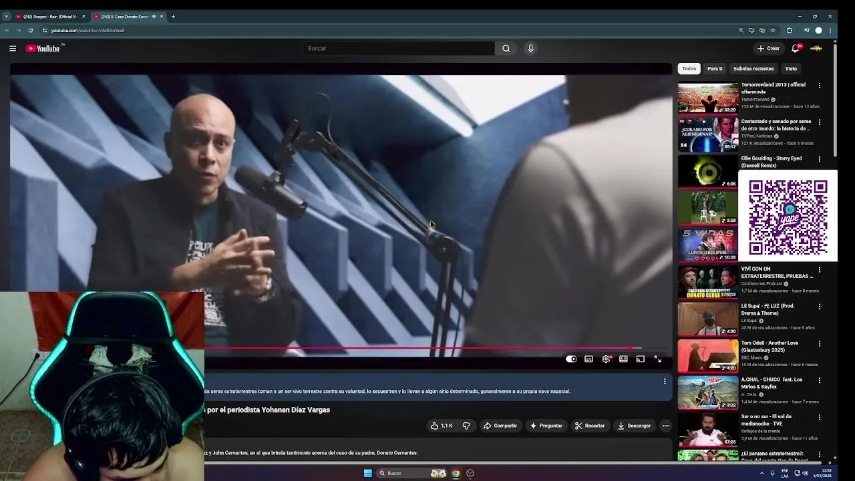Image resolution: width=855 pixels, height=481 pixels.
Task: Open a new Chrome tab
Action: click(x=173, y=16)
